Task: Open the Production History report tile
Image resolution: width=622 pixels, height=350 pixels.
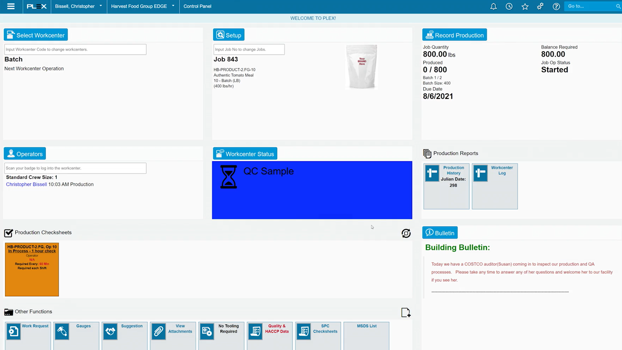Action: pos(446,186)
